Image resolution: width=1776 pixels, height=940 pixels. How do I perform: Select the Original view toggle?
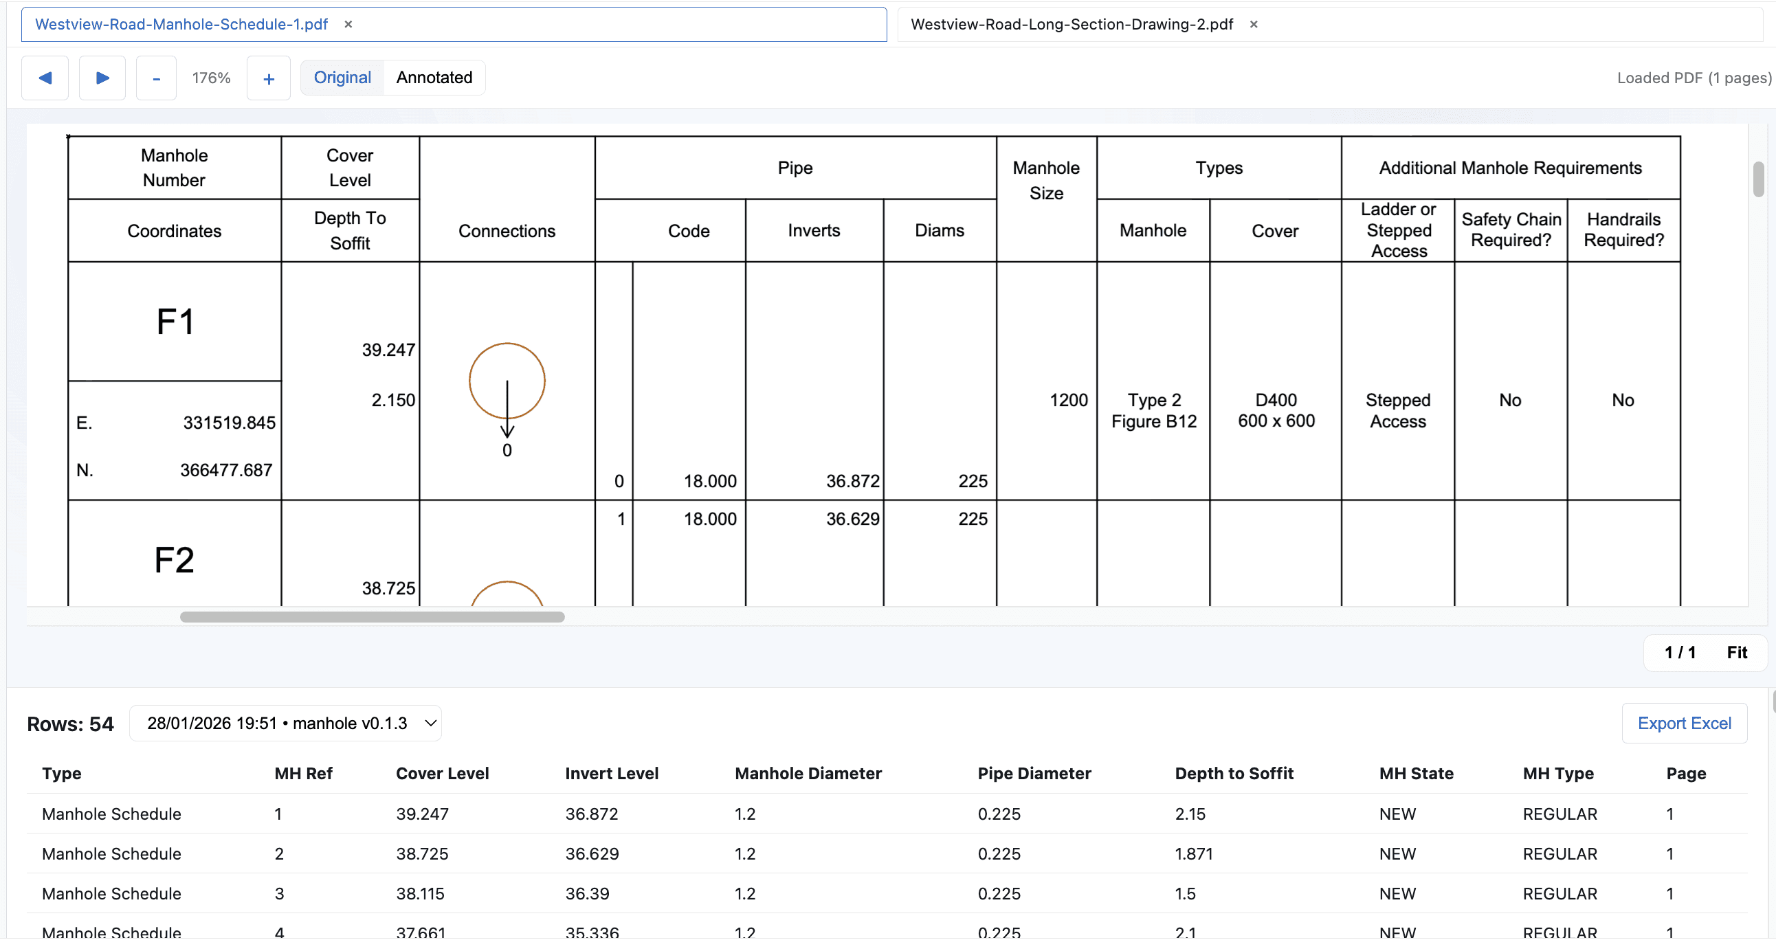coord(342,77)
